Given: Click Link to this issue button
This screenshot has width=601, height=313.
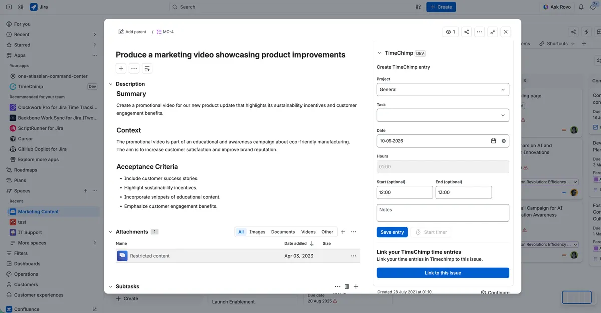Looking at the screenshot, I should [443, 273].
